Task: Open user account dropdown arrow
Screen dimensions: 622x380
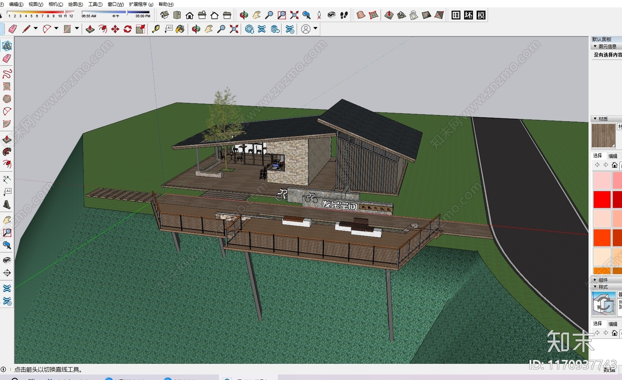Action: click(315, 28)
